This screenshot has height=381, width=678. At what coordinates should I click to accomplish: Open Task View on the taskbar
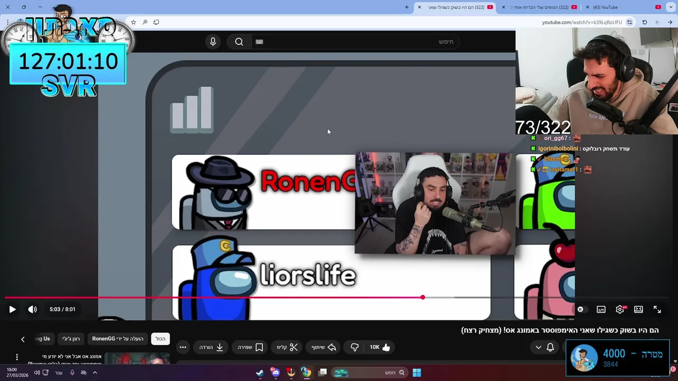323,373
